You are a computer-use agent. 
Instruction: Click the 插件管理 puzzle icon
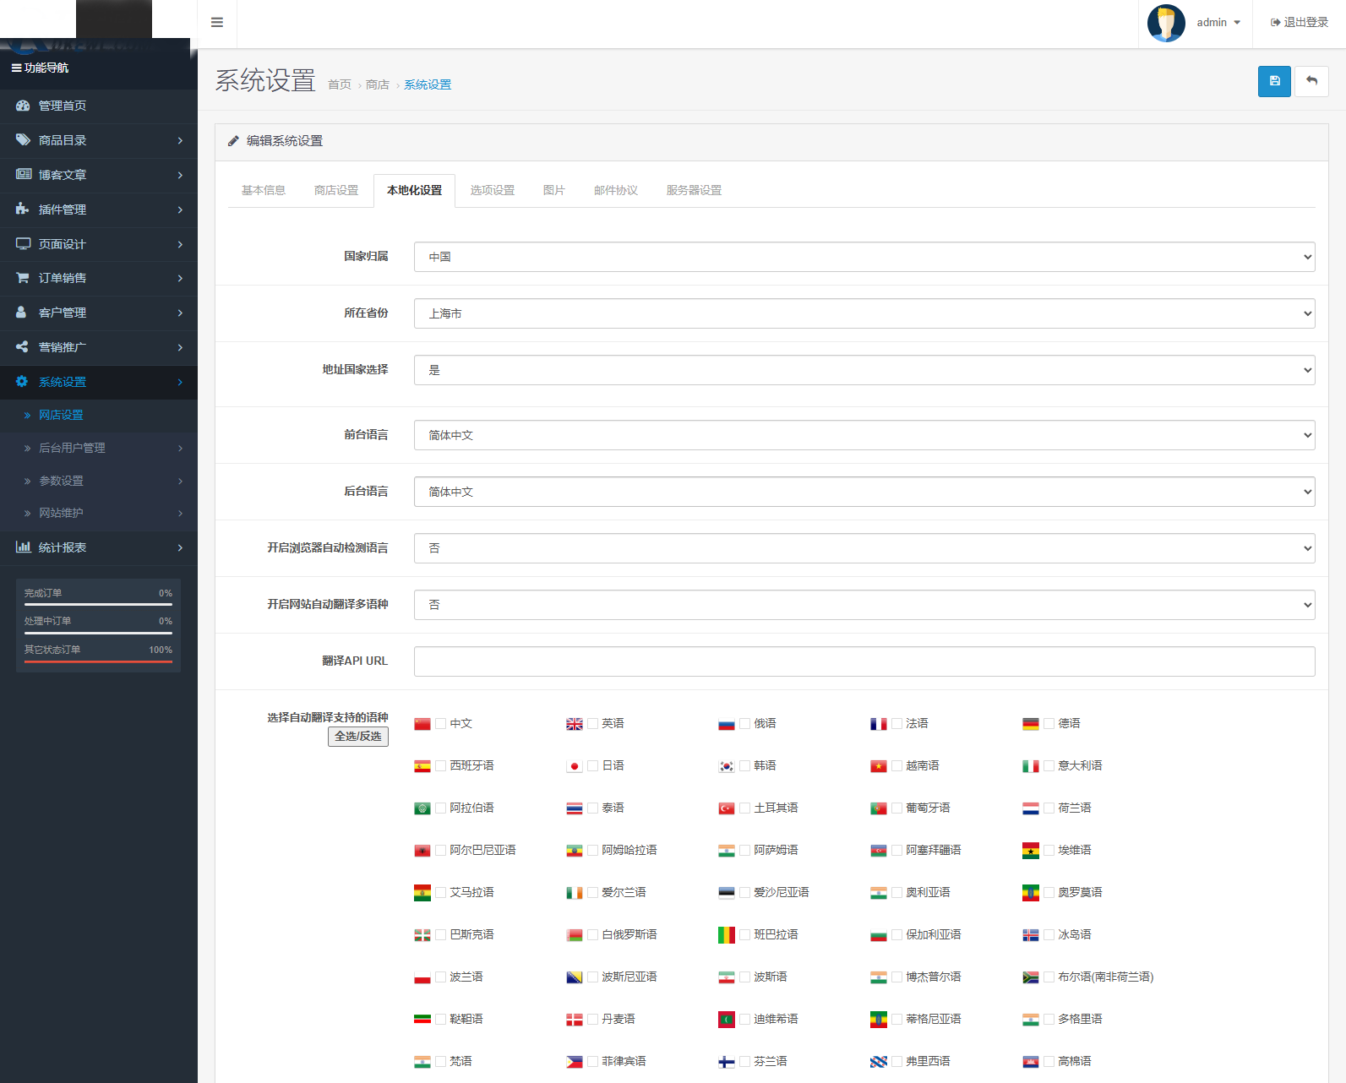coord(23,209)
